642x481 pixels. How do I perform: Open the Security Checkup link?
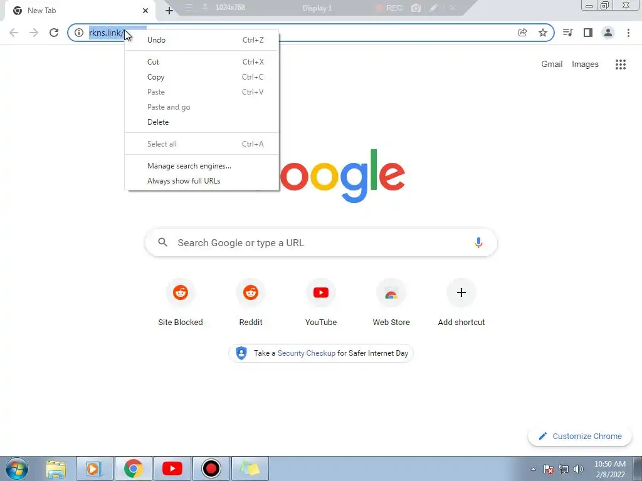coord(306,353)
